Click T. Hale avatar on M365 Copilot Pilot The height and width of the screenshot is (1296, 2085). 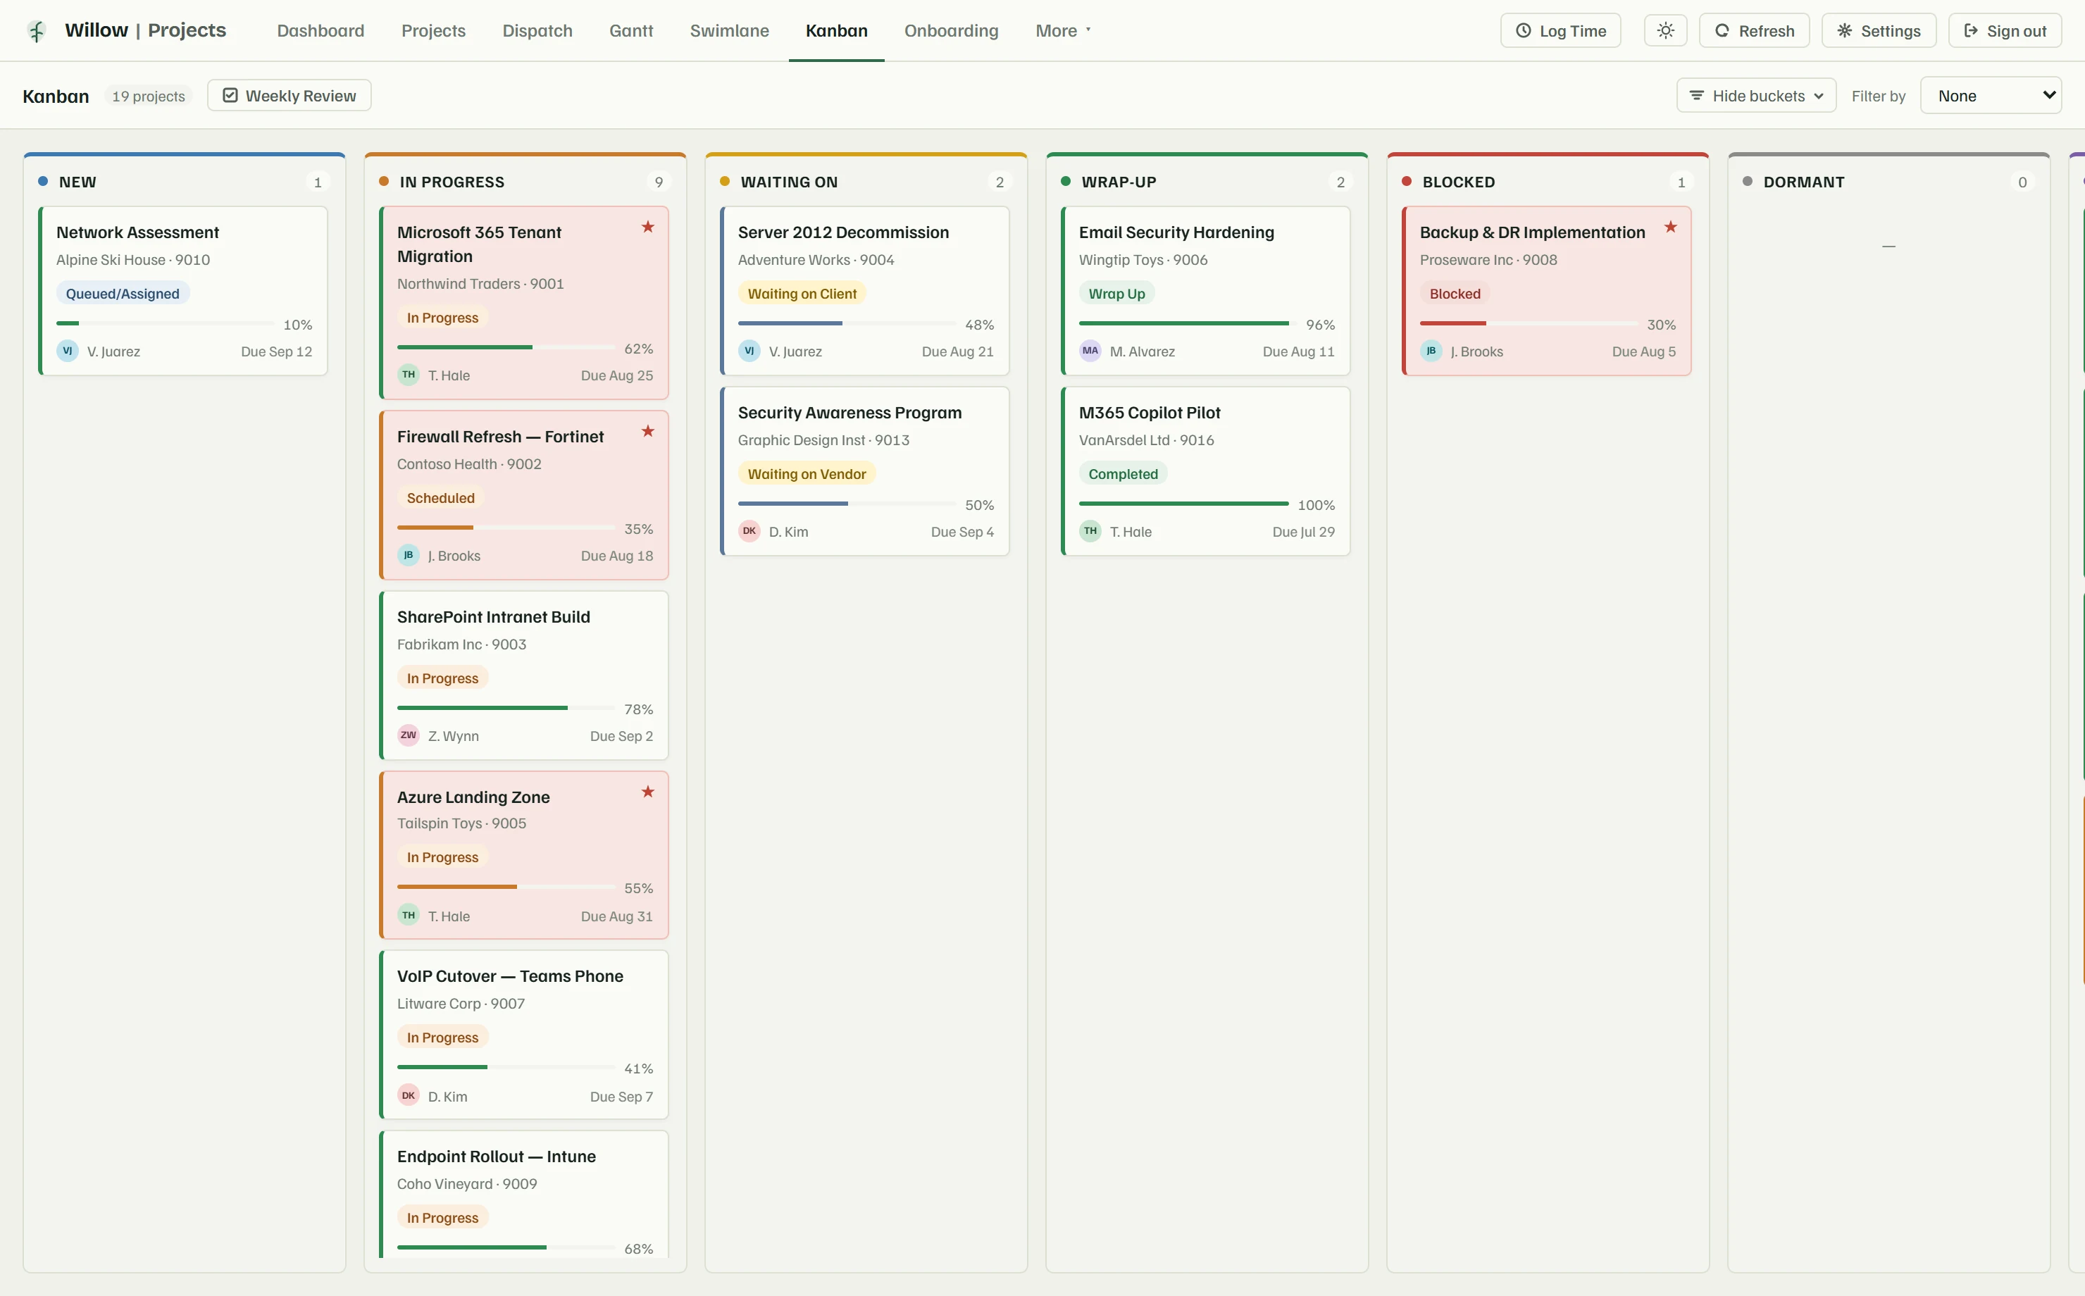coord(1090,531)
